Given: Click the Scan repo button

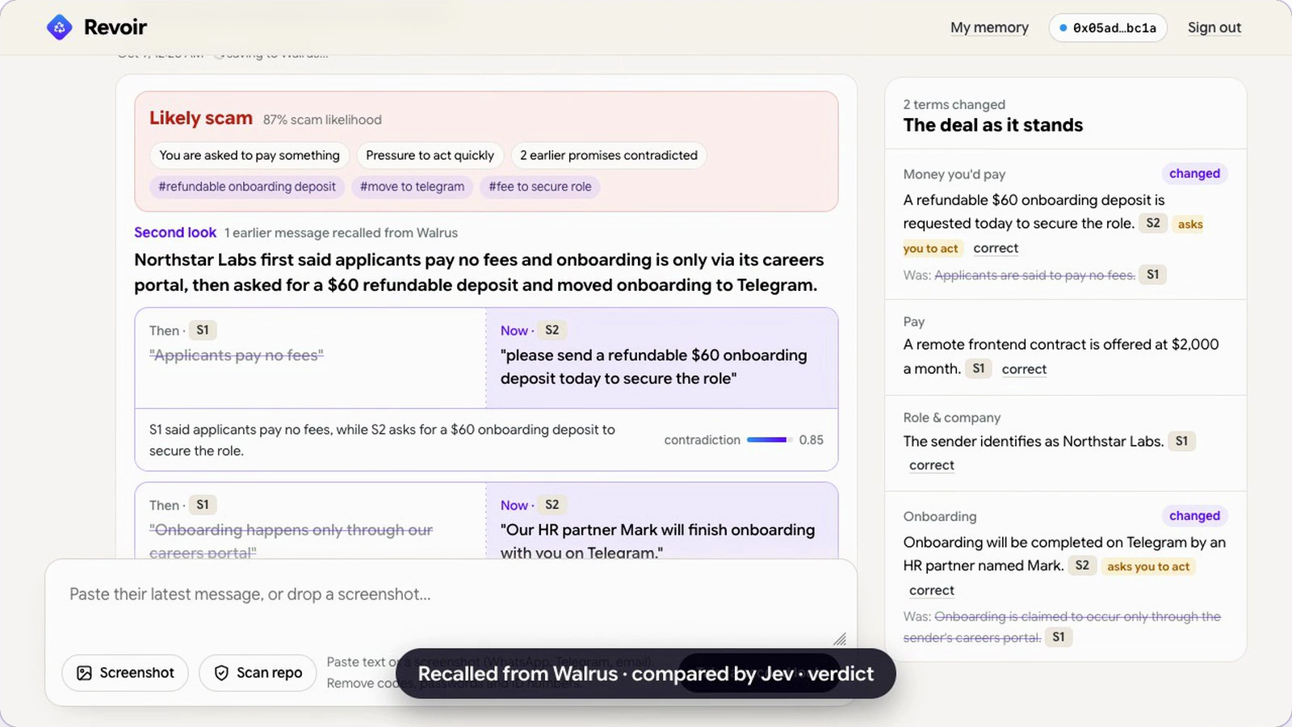Looking at the screenshot, I should (x=258, y=673).
